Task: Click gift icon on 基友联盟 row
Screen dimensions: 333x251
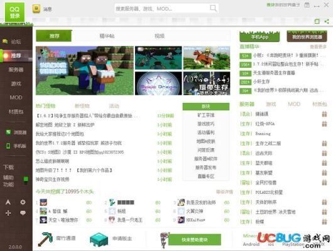Action: pyautogui.click(x=324, y=173)
